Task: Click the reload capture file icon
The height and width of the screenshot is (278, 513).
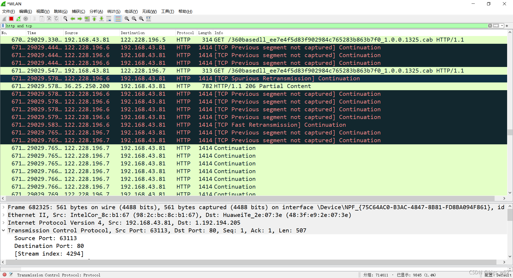Action: (56, 19)
